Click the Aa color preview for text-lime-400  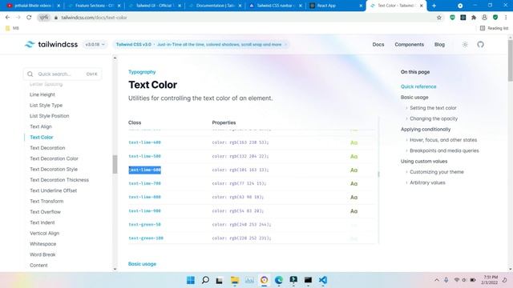click(353, 142)
